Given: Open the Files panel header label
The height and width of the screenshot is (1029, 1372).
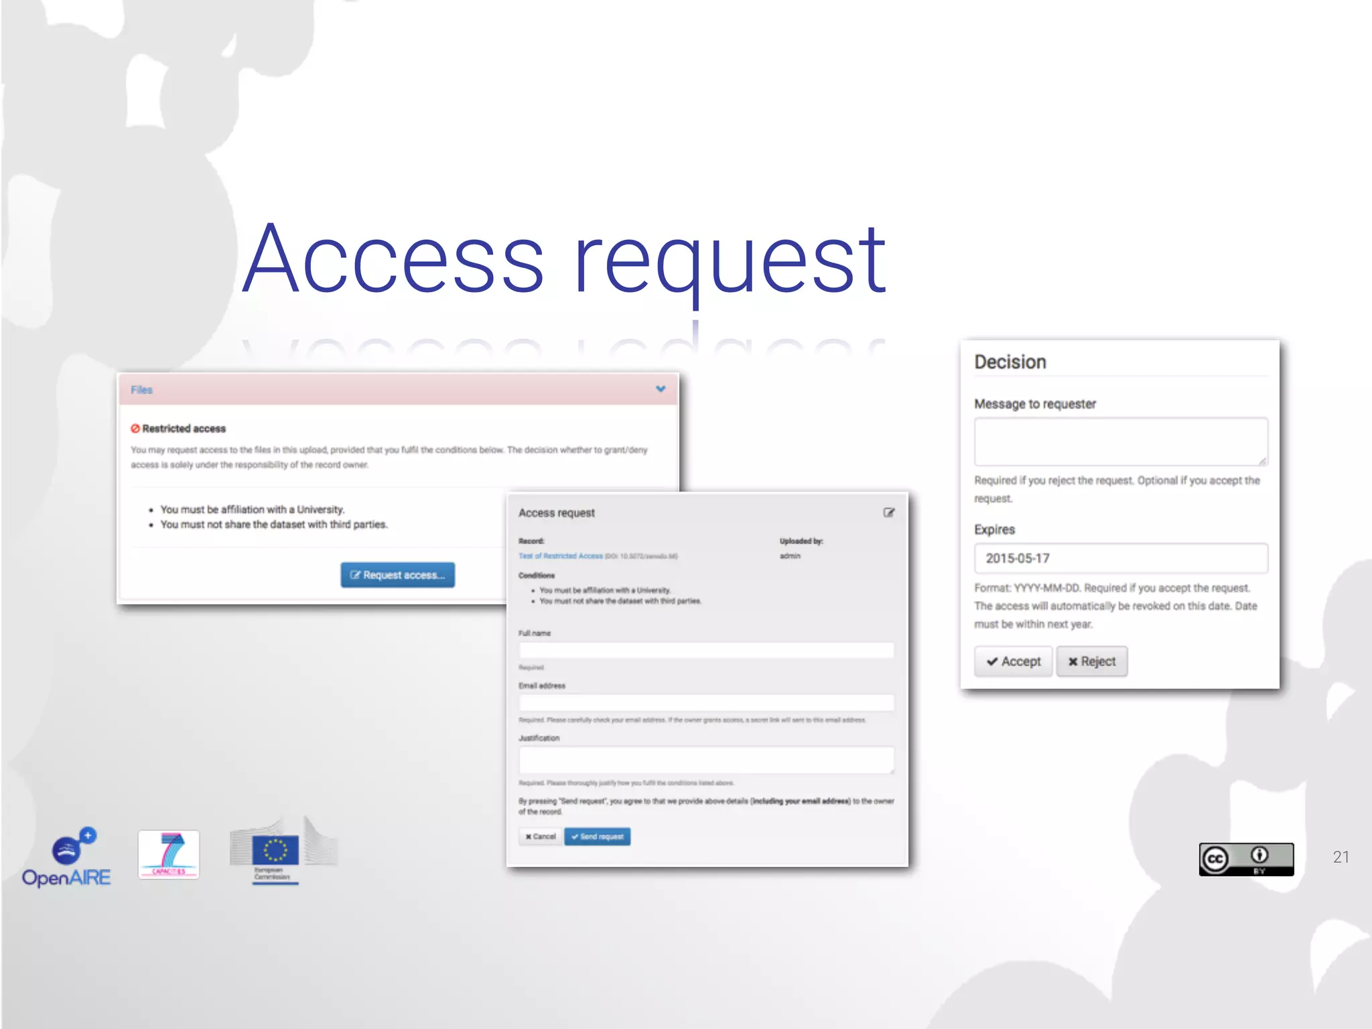Looking at the screenshot, I should coord(141,390).
